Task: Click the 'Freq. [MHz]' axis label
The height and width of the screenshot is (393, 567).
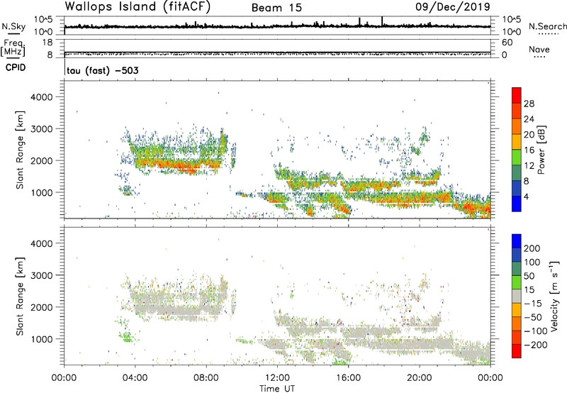Action: [13, 48]
